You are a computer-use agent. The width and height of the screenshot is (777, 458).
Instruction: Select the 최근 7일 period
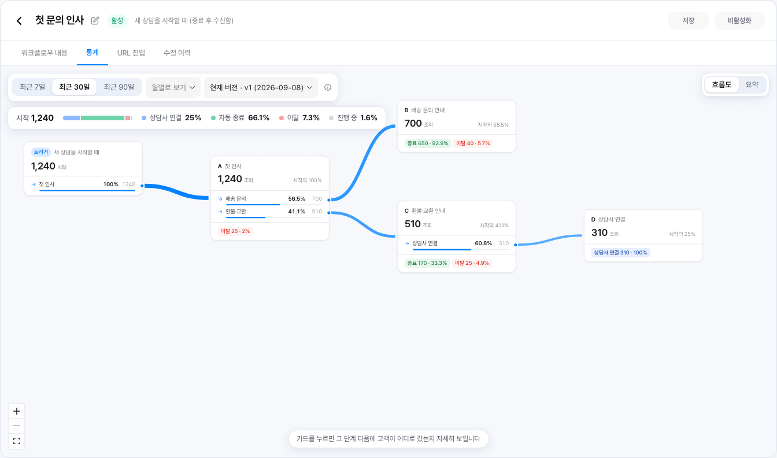coord(32,87)
